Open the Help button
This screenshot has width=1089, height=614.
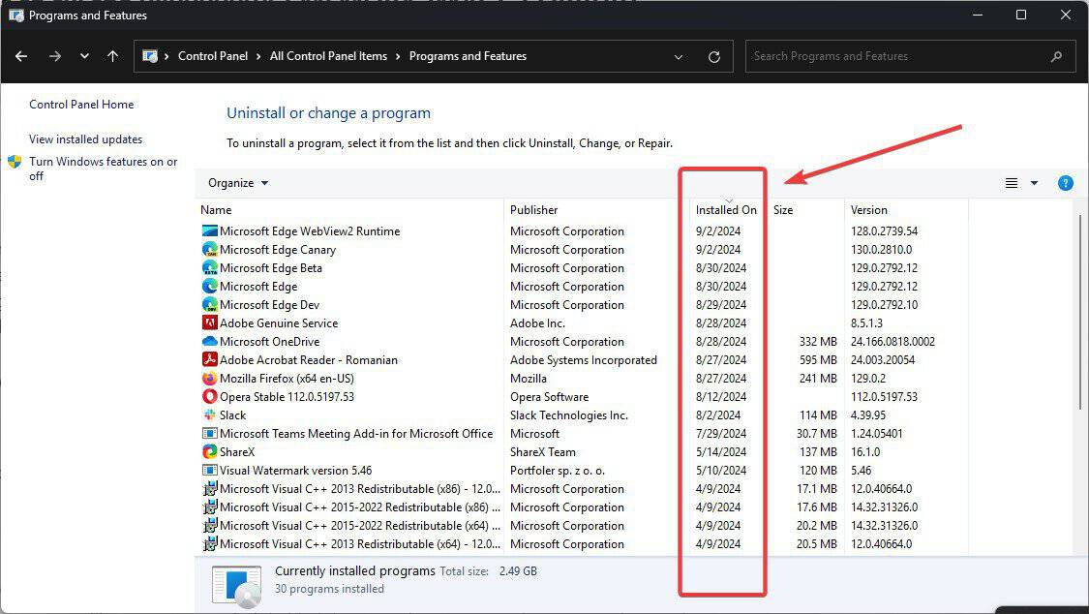[1066, 183]
